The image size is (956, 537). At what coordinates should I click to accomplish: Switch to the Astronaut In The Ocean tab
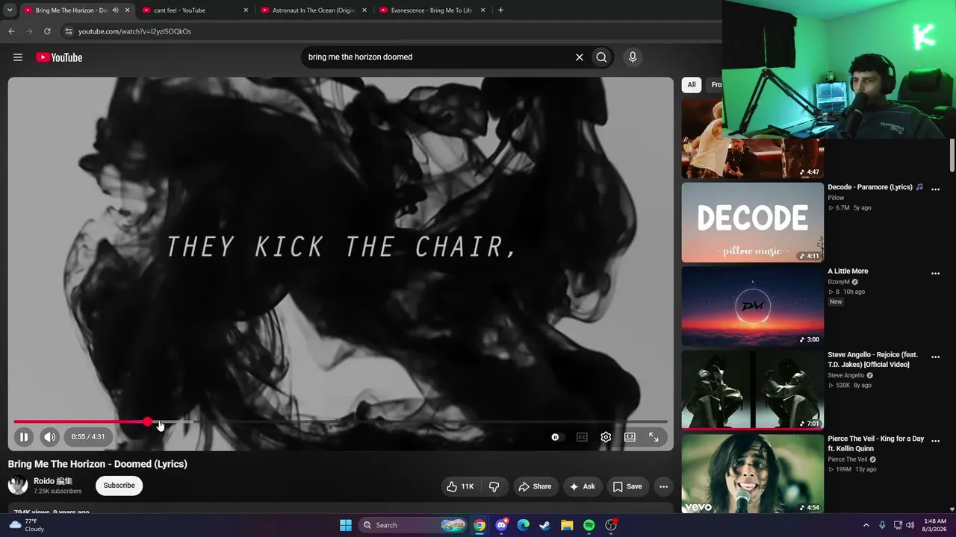point(313,10)
